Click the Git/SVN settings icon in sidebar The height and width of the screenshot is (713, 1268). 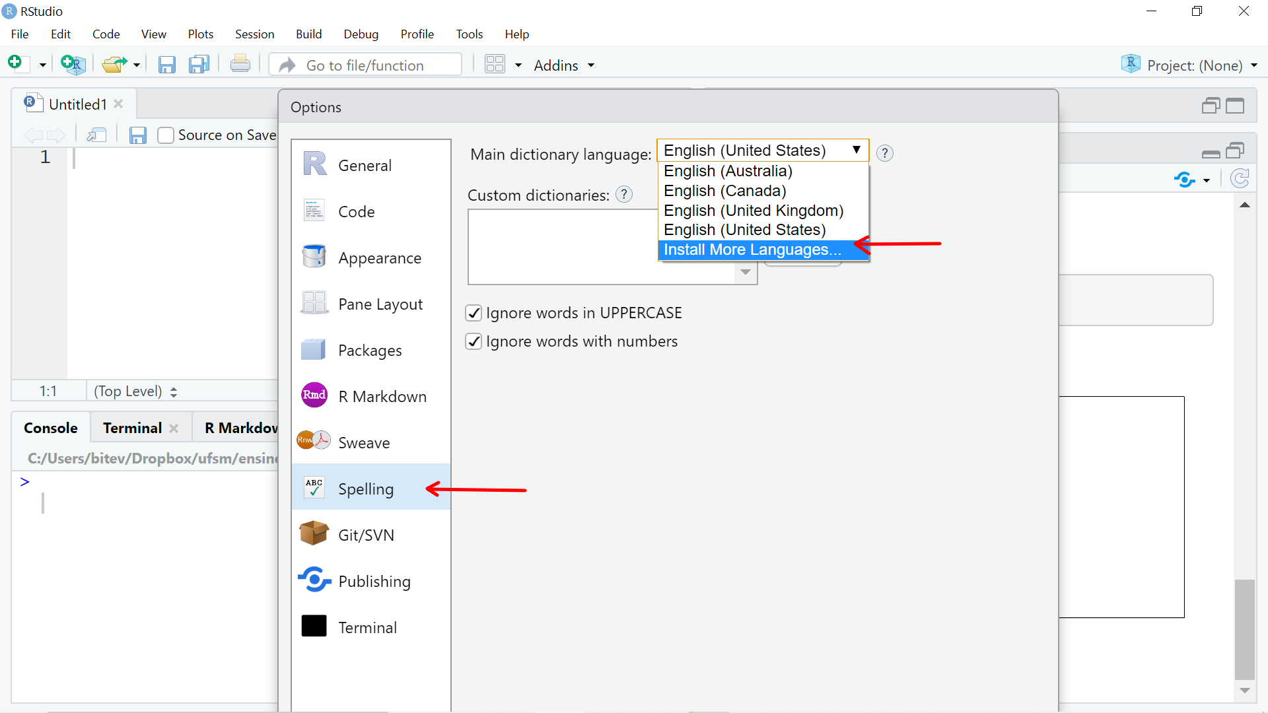314,533
